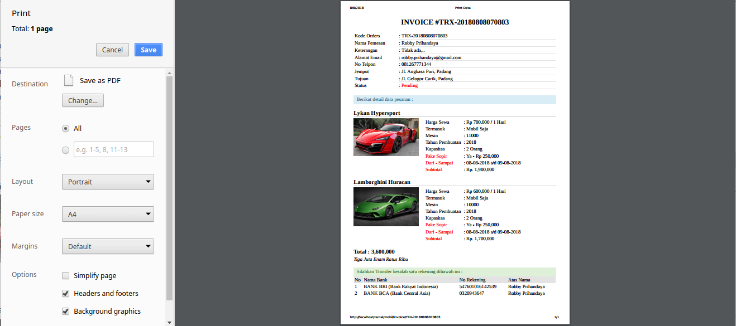
Task: Click the settings panel vertical scrollbar
Action: coord(170,189)
